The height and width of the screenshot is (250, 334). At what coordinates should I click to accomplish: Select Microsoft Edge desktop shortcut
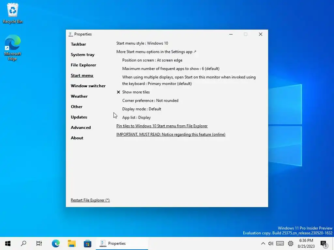pyautogui.click(x=13, y=48)
